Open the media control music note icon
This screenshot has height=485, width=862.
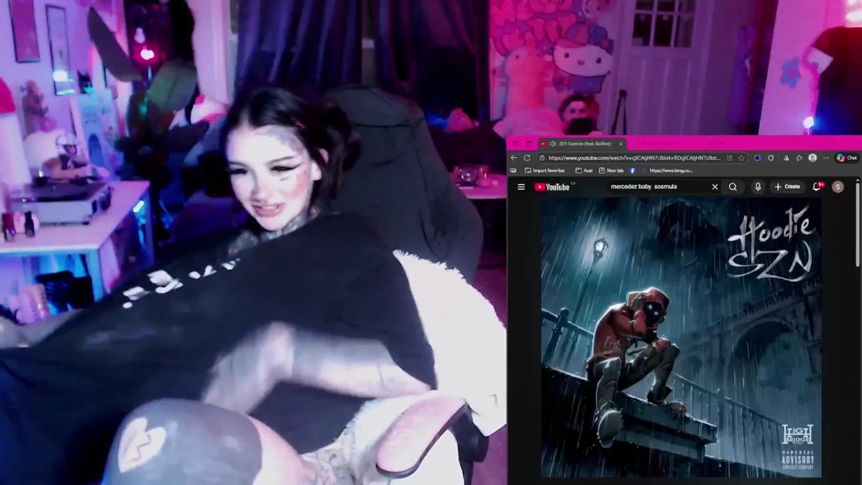tap(786, 158)
